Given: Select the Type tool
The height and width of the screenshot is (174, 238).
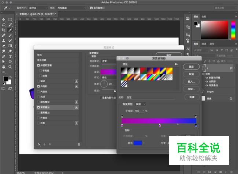Looking at the screenshot, I should point(10,57).
